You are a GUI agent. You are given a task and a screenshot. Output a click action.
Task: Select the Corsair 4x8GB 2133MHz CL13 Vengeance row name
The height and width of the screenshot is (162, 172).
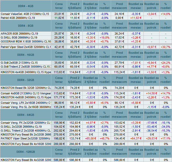point(26,93)
